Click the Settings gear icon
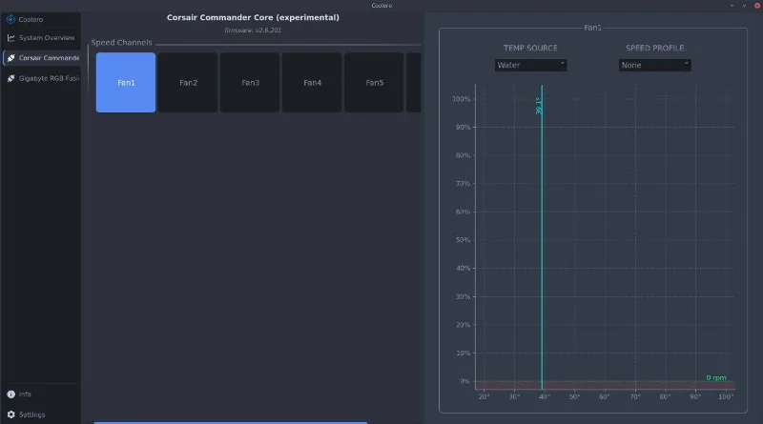The height and width of the screenshot is (424, 763). point(11,414)
